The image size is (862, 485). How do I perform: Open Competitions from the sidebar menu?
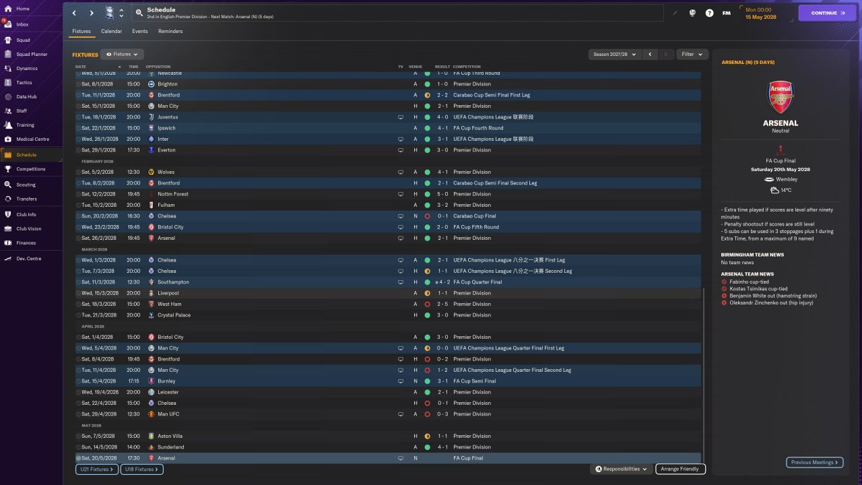pyautogui.click(x=31, y=169)
